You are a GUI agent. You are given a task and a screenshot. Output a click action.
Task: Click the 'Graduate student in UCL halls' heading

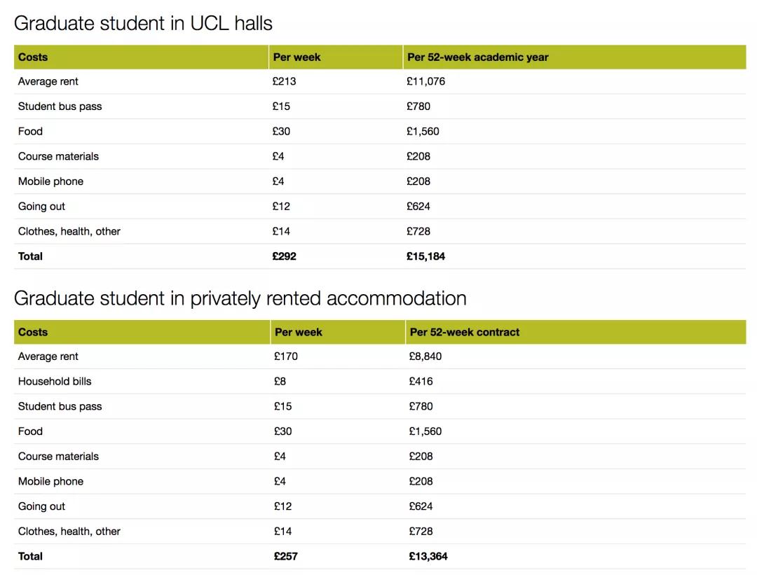(143, 23)
